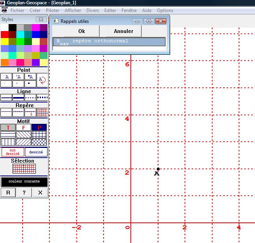The width and height of the screenshot is (255, 243).
Task: Select axes with numbered graduations repère
Action: click(30, 112)
